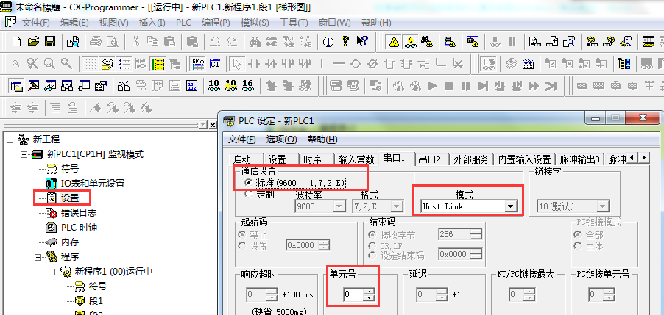This screenshot has height=315, width=664.
Task: Open the 选项(O) menu in PLC 设定
Action: point(281,140)
